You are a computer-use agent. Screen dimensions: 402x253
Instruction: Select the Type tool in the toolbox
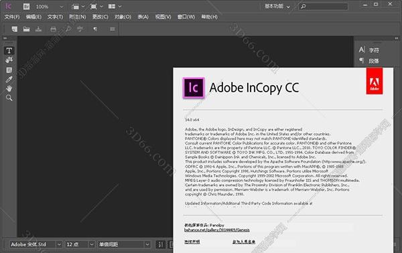point(9,51)
